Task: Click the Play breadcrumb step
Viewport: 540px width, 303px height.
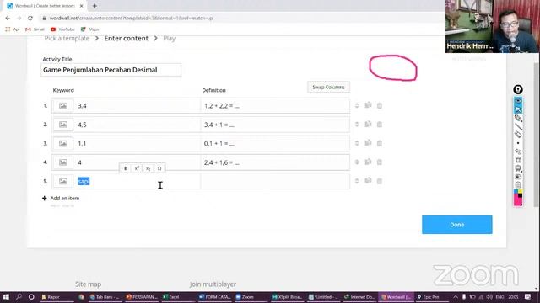Action: (x=169, y=38)
